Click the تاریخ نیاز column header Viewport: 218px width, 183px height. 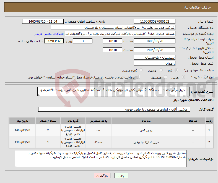pos(22,121)
